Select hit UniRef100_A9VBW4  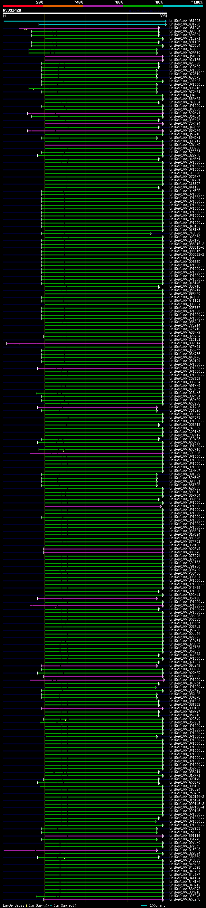click(x=184, y=343)
